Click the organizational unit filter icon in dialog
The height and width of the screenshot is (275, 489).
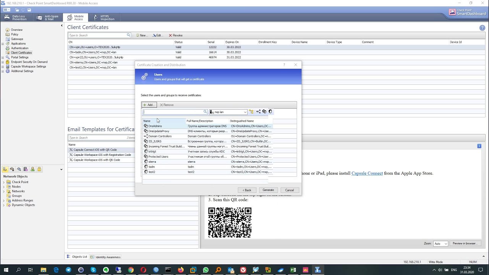coord(258,112)
